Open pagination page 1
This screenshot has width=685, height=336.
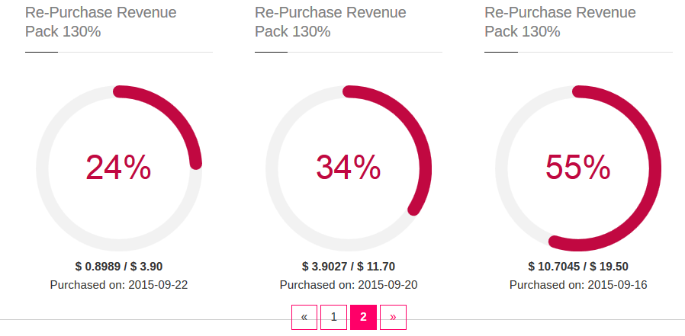point(333,317)
